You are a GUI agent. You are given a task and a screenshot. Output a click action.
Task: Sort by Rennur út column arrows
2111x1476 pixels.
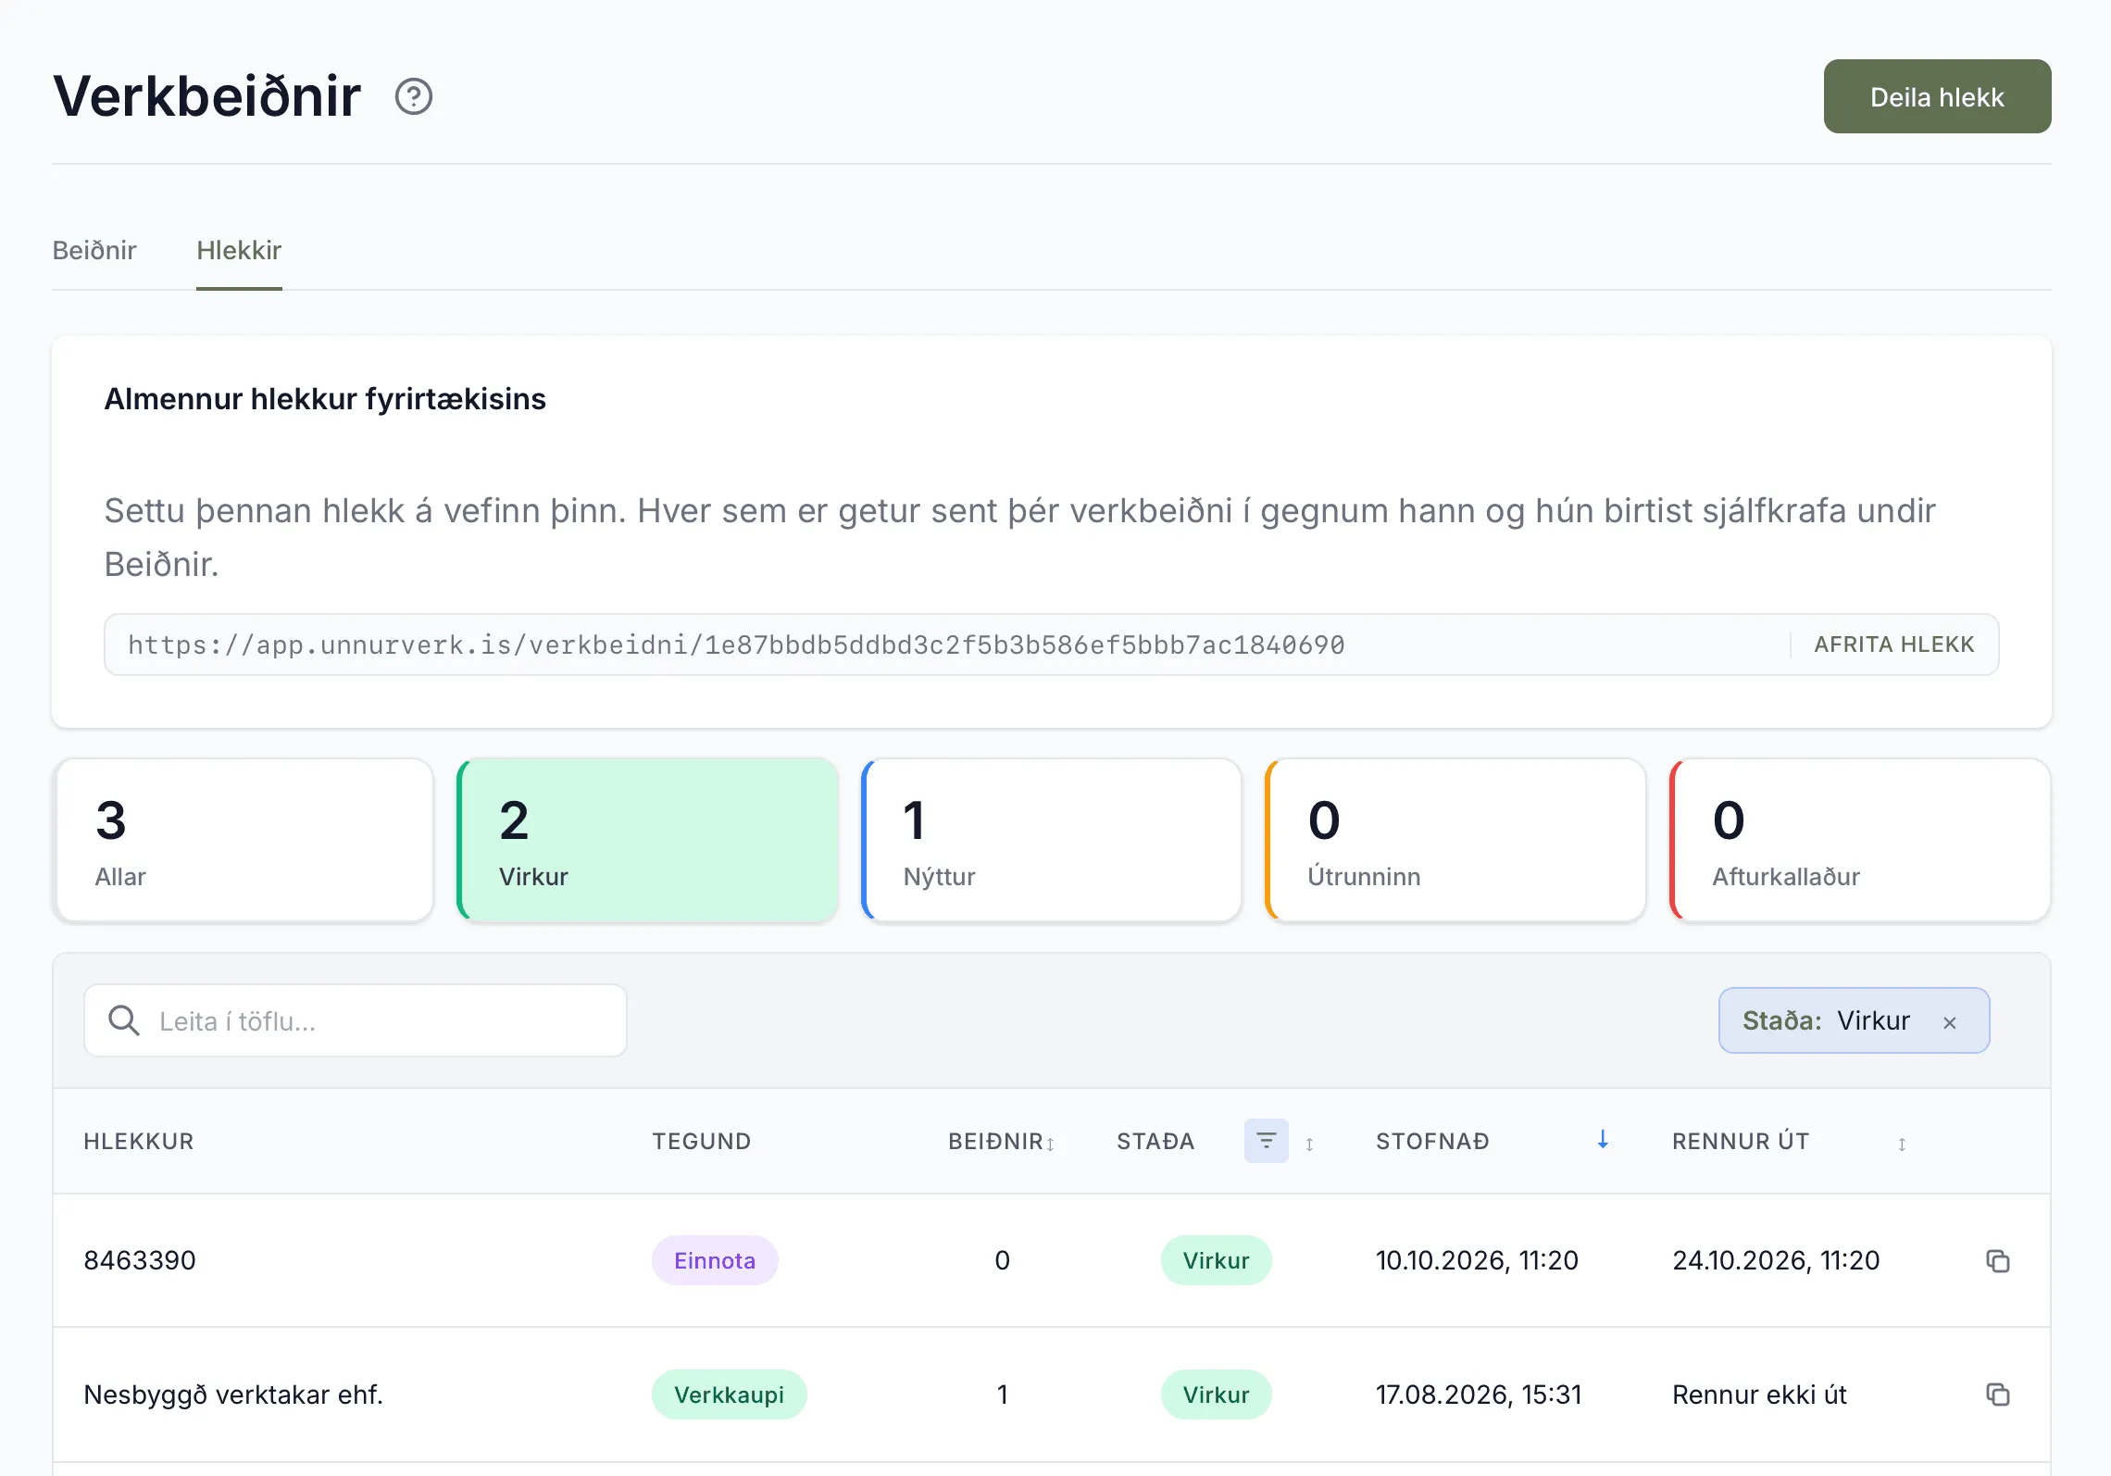(1902, 1144)
